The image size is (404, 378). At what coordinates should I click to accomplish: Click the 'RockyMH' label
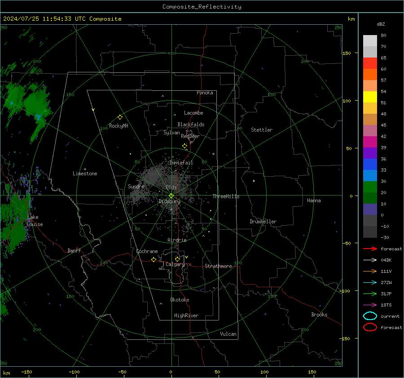point(119,126)
